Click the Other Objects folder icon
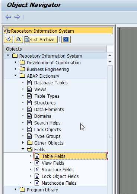Viewport: 137px width, 194px height. pos(30,143)
